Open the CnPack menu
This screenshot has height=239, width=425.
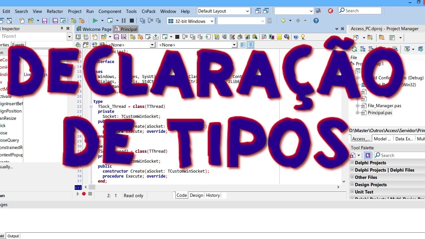(x=148, y=11)
